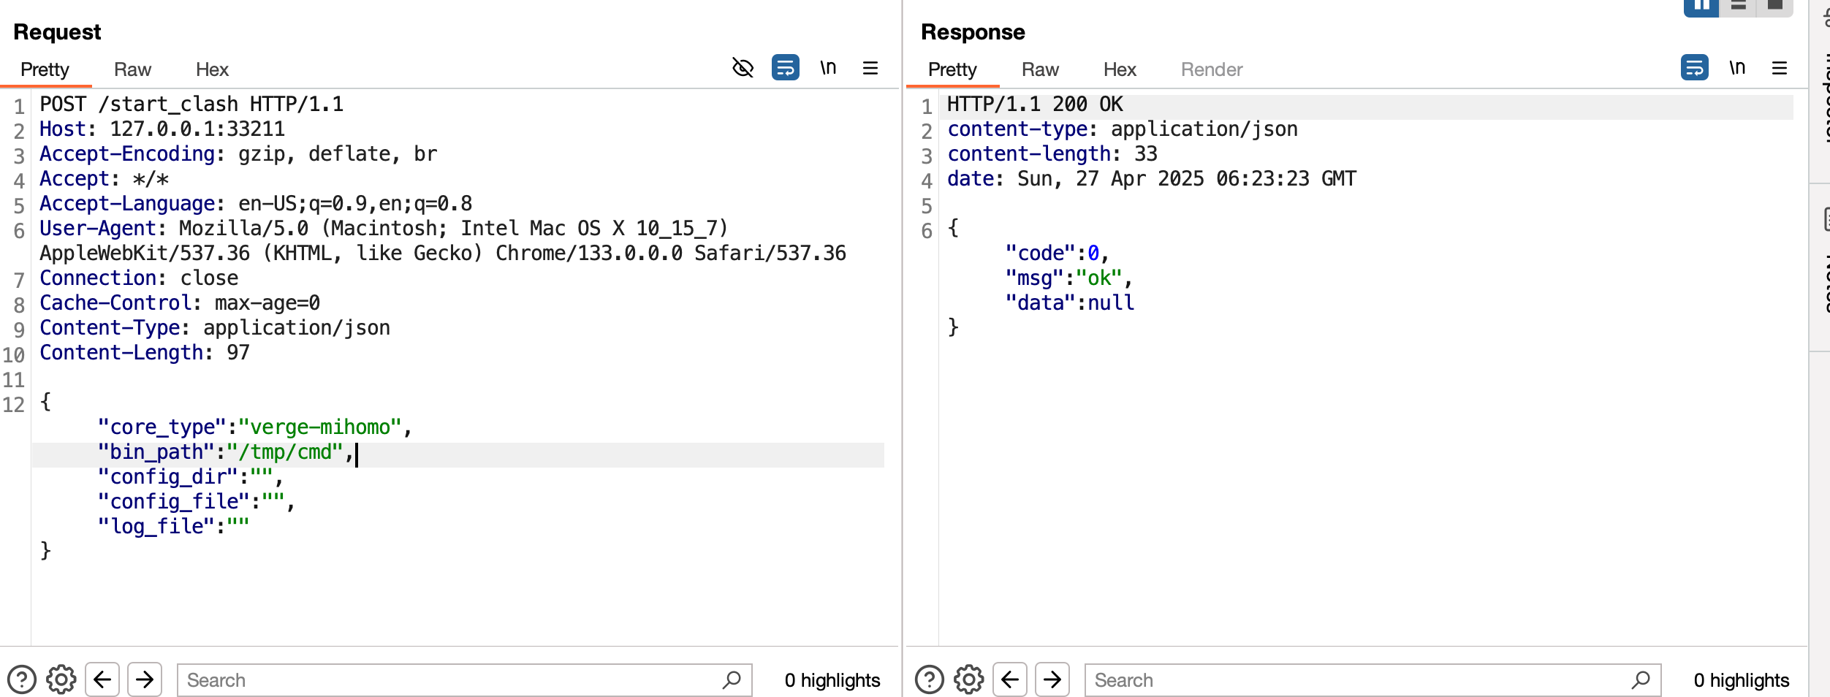Toggle word wrap in the Request panel
The image size is (1830, 697).
click(785, 68)
